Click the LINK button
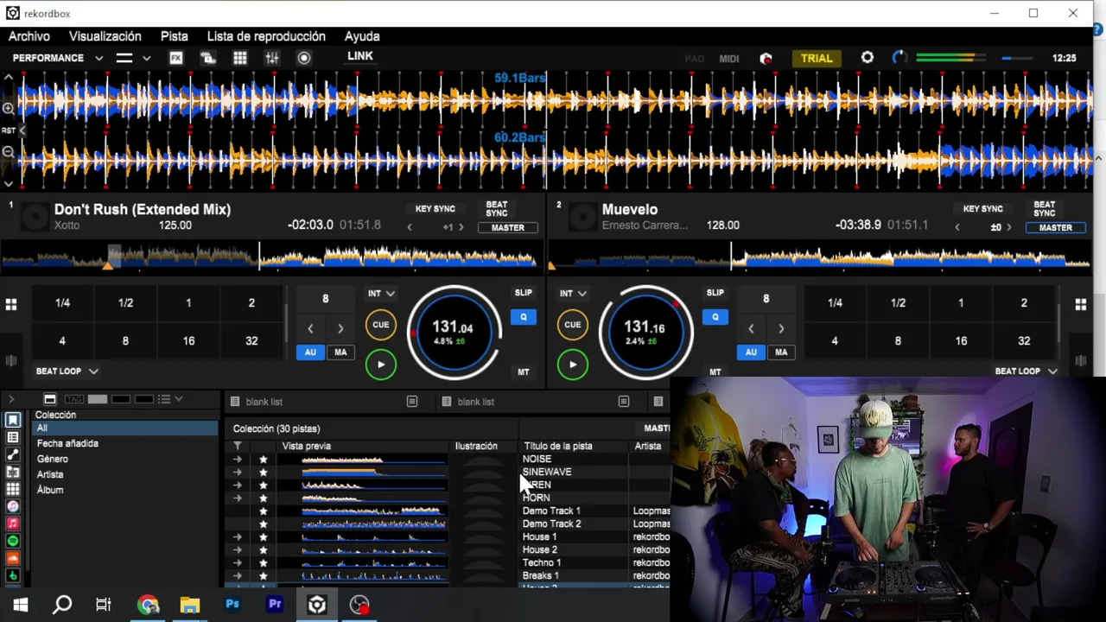The height and width of the screenshot is (622, 1106). pyautogui.click(x=360, y=56)
